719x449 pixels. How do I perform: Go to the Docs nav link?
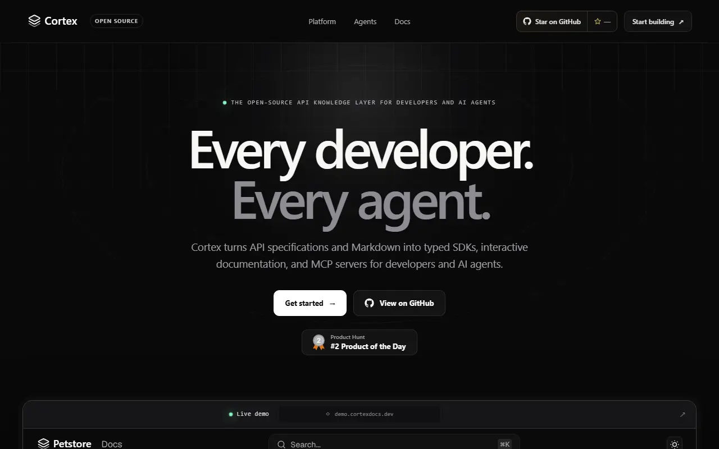pyautogui.click(x=402, y=21)
